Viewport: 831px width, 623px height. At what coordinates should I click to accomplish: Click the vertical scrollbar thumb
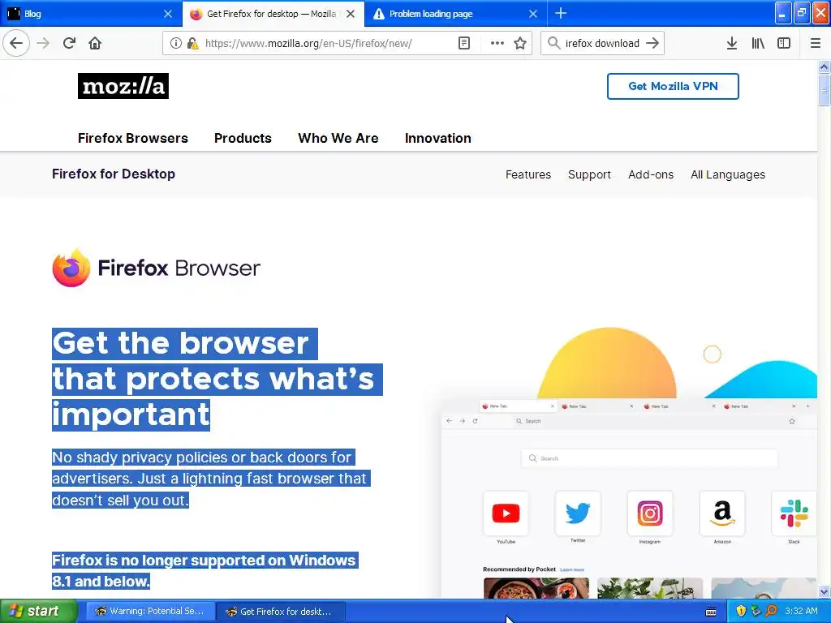(x=824, y=90)
